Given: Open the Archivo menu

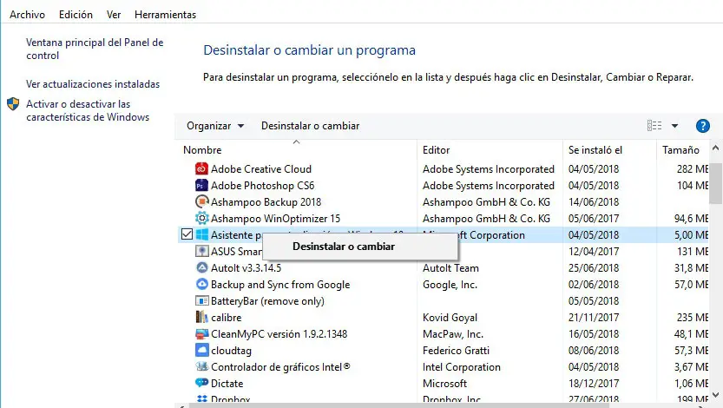Looking at the screenshot, I should pyautogui.click(x=27, y=15).
